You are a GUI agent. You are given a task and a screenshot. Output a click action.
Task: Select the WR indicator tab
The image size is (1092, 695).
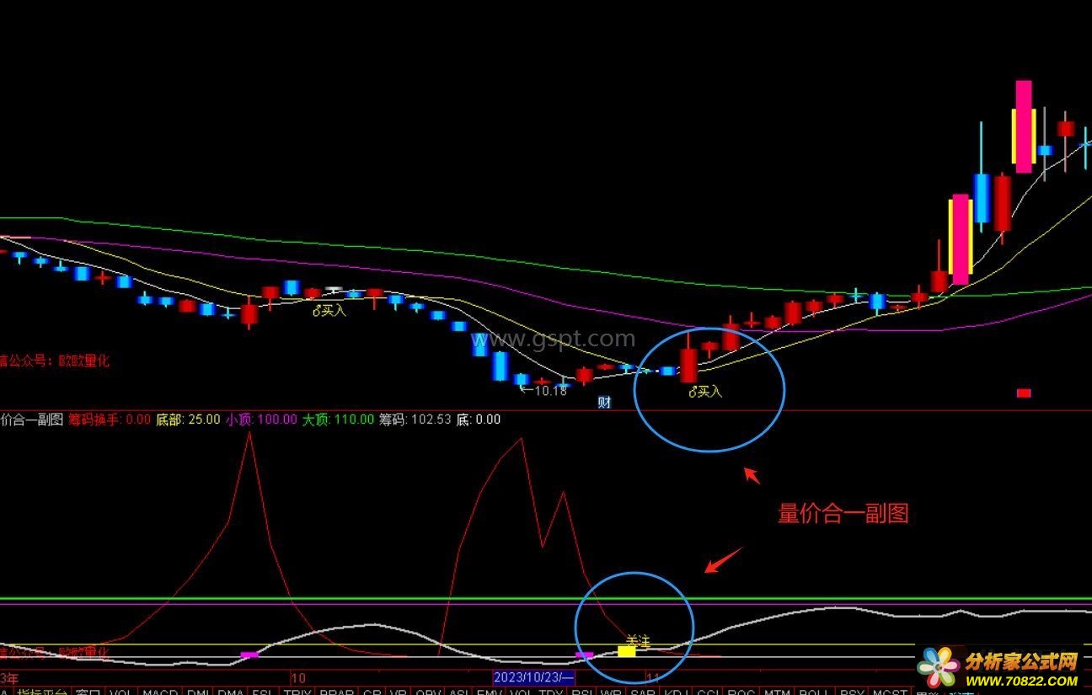point(612,692)
